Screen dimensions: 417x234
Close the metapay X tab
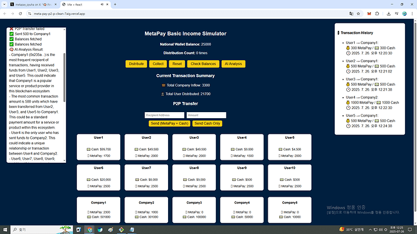point(56,4)
